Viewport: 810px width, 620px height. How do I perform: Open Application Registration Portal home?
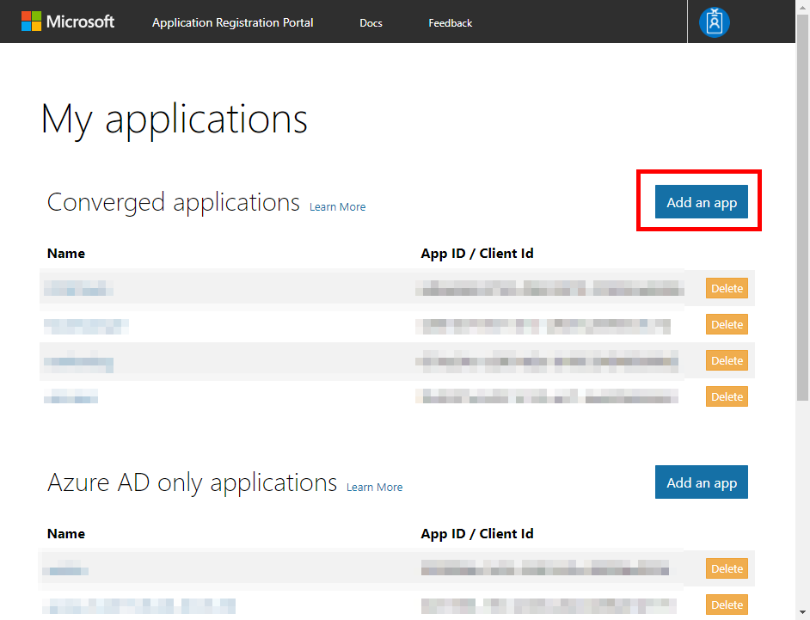(232, 22)
